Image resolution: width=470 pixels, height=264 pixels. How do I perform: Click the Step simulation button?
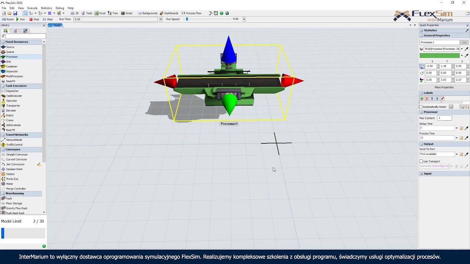(x=48, y=19)
